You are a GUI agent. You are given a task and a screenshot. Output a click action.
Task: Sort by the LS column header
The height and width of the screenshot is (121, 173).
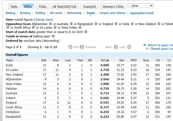[169, 60]
